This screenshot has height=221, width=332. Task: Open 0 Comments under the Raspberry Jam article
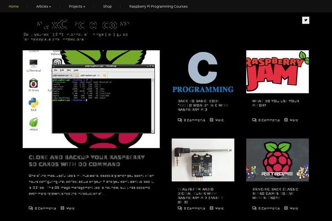(x=269, y=120)
